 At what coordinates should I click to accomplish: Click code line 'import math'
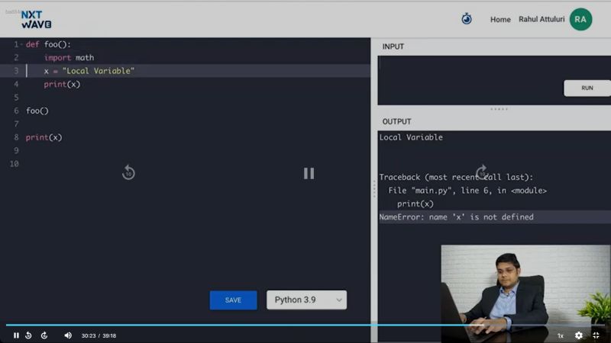69,58
